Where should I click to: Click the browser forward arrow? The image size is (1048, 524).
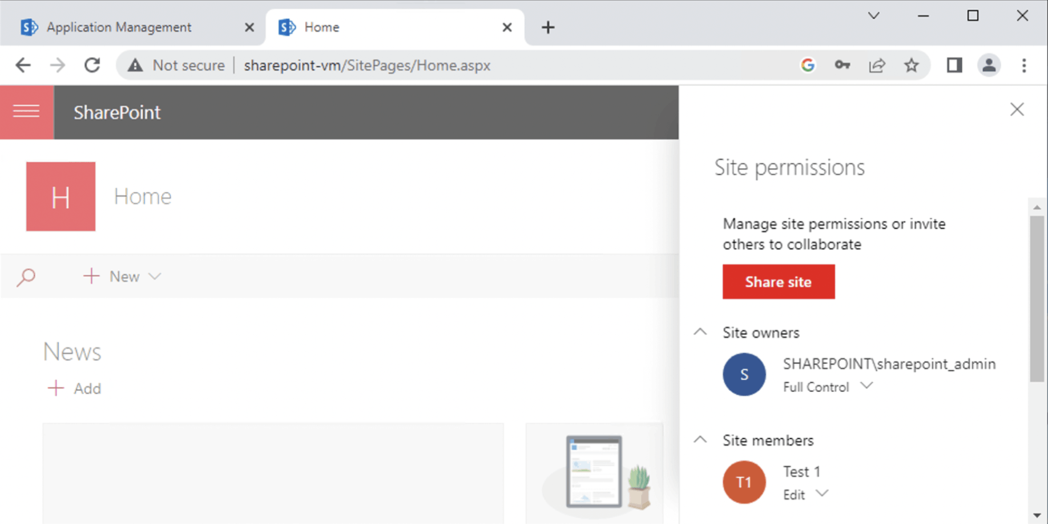point(57,66)
